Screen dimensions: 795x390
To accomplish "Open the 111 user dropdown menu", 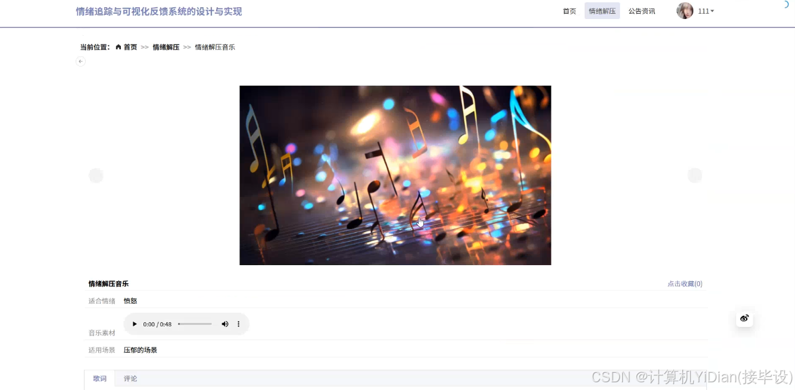I will (706, 11).
